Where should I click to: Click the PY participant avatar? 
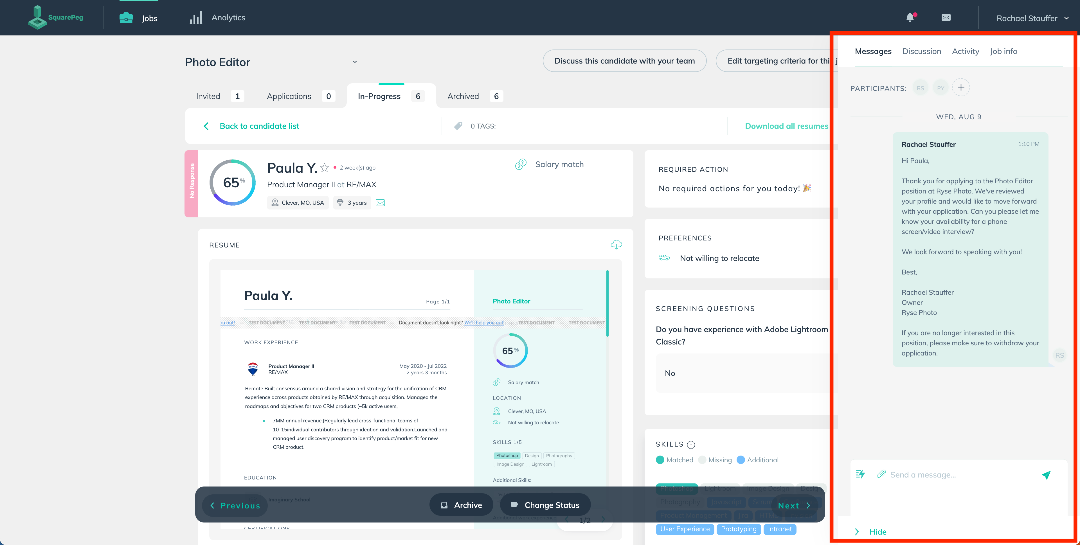click(941, 88)
